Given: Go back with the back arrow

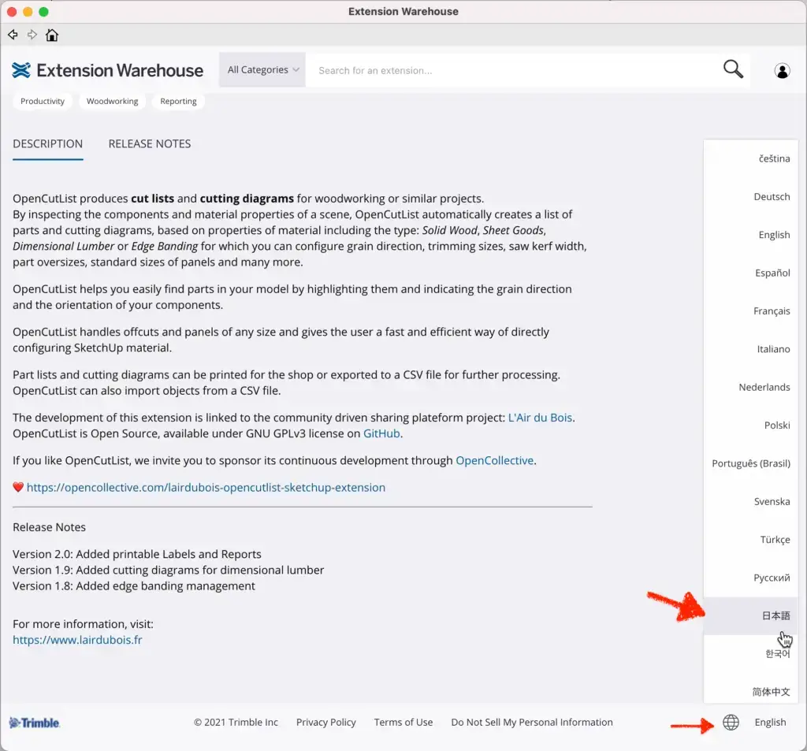Looking at the screenshot, I should 13,35.
